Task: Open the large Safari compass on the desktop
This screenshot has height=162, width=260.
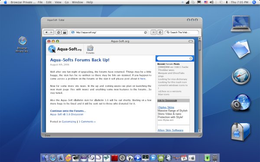Action: pos(241,76)
